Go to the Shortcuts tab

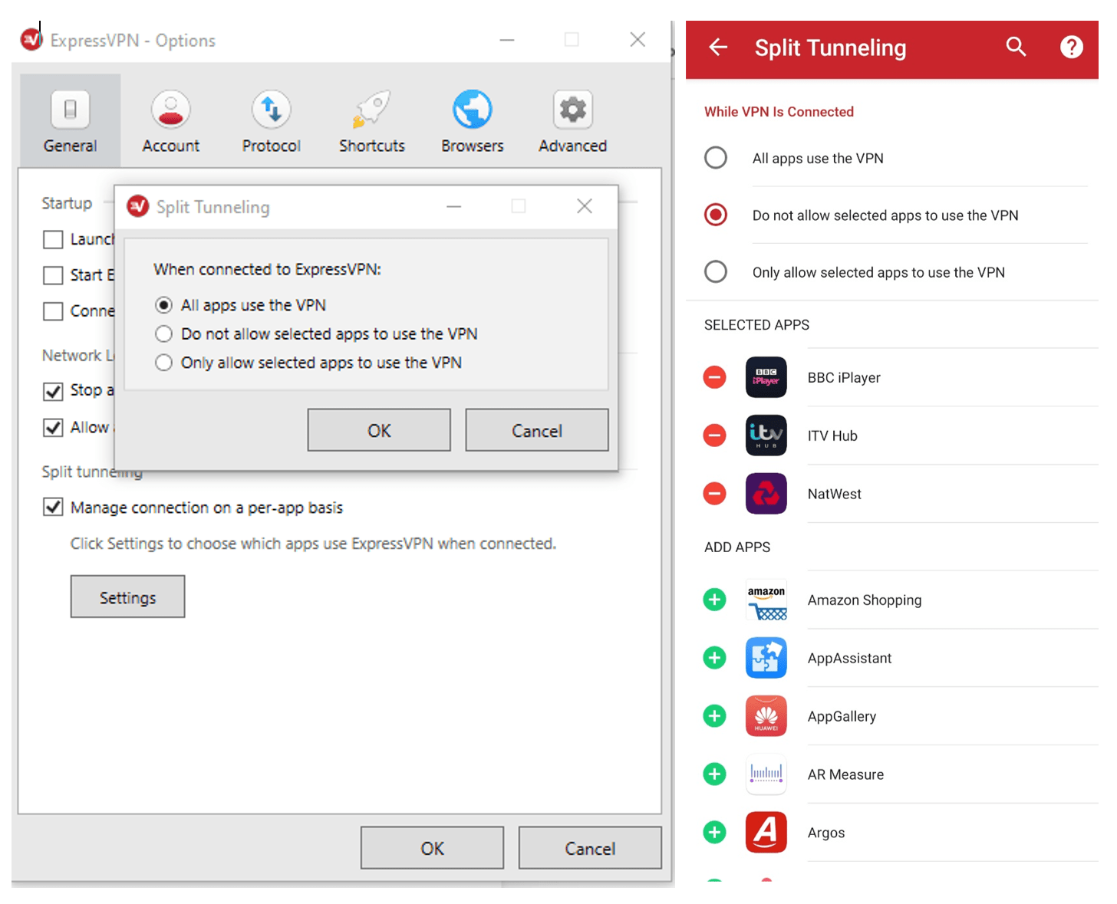tap(371, 121)
